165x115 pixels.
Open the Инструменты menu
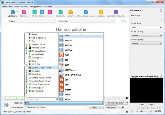[36, 7]
